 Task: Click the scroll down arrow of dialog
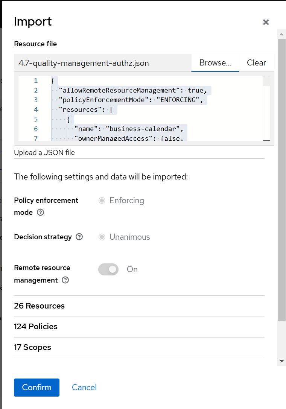[281, 361]
